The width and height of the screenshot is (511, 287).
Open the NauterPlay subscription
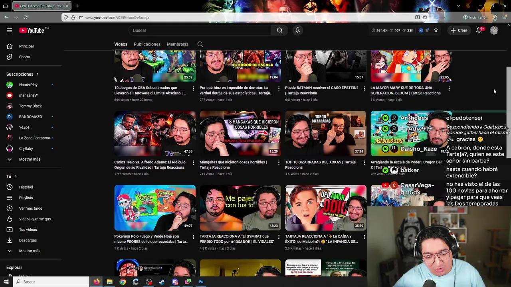click(x=28, y=85)
